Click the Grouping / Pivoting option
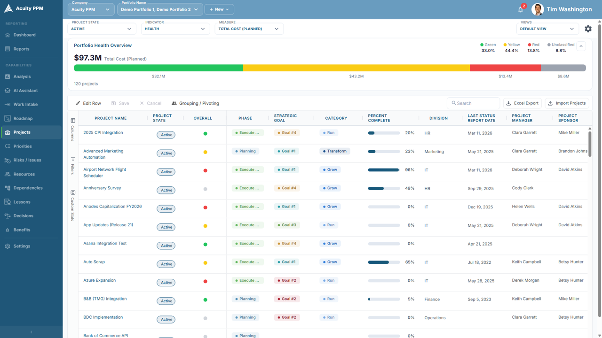 tap(195, 103)
